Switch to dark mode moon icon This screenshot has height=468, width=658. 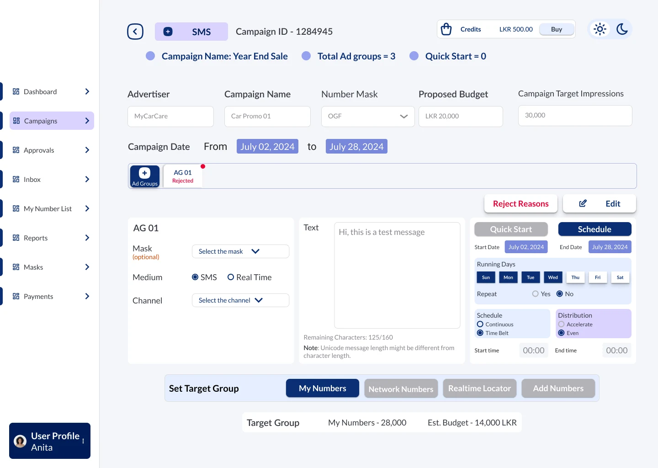coord(622,29)
